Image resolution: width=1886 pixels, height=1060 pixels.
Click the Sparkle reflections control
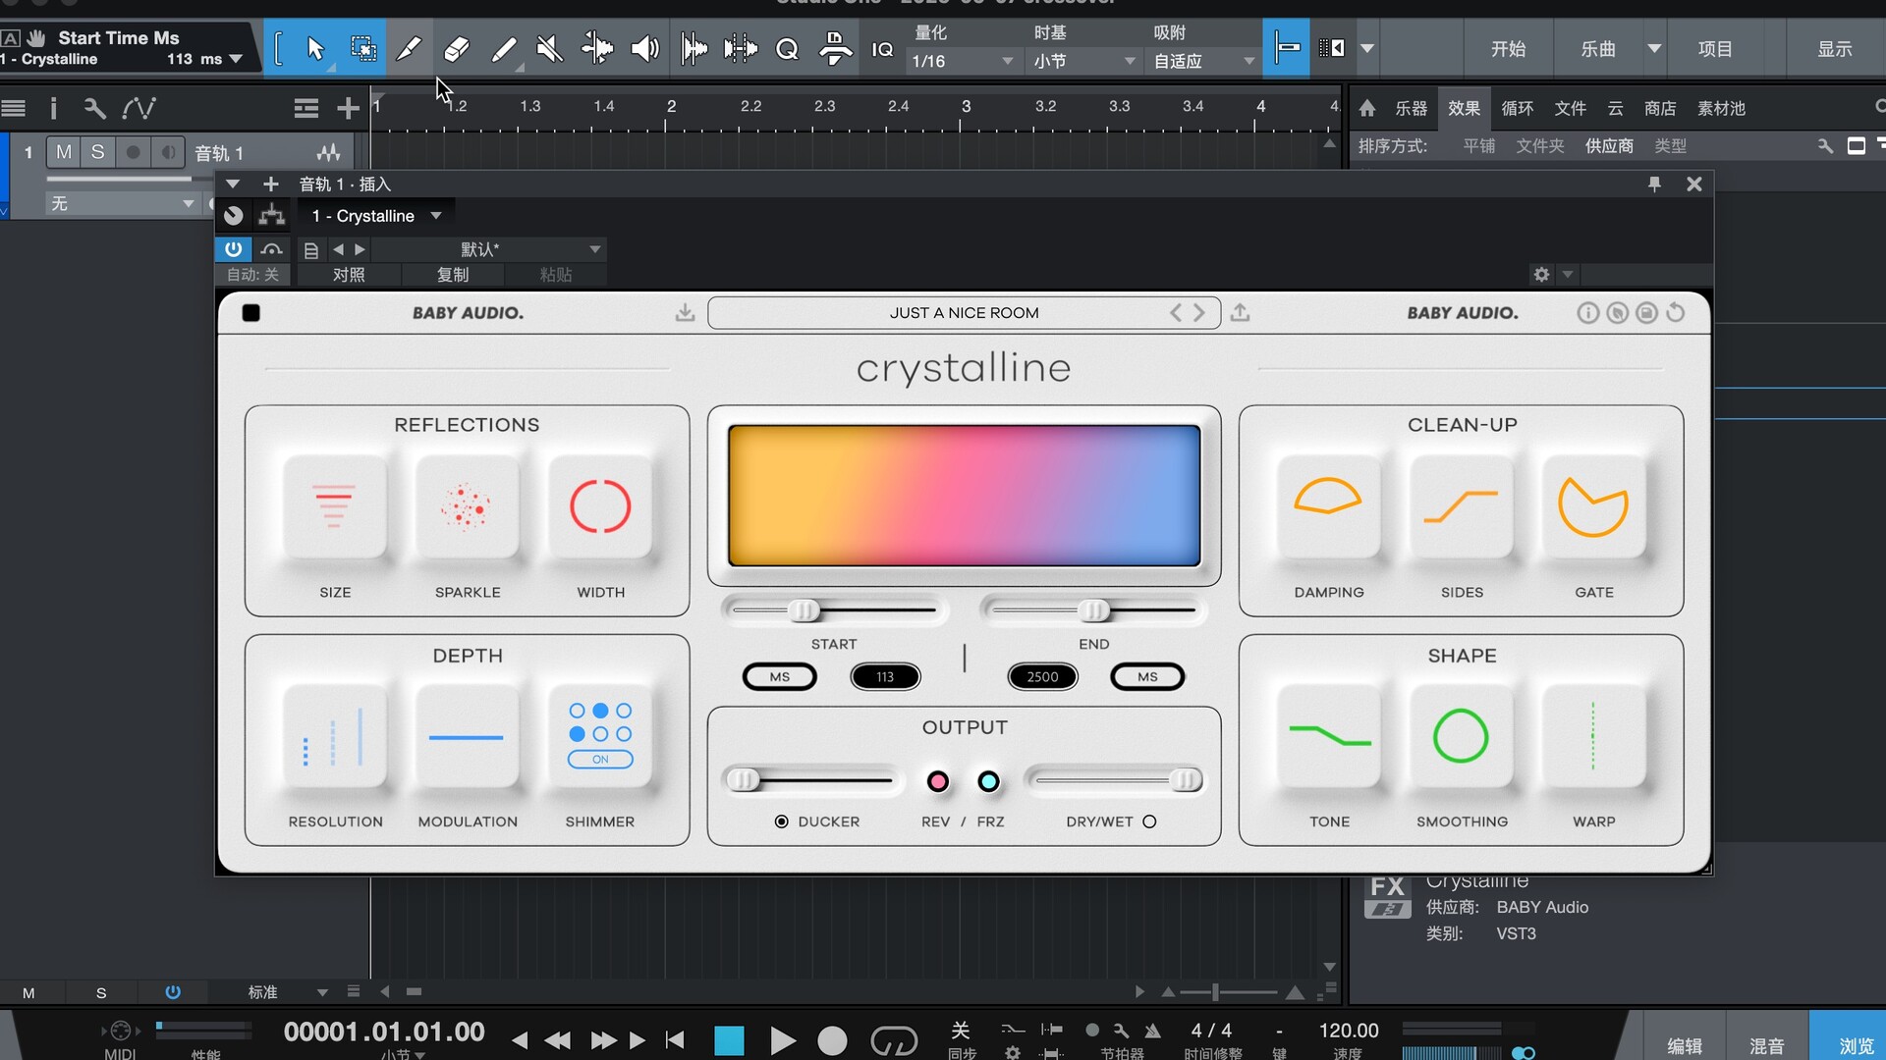[x=468, y=506]
